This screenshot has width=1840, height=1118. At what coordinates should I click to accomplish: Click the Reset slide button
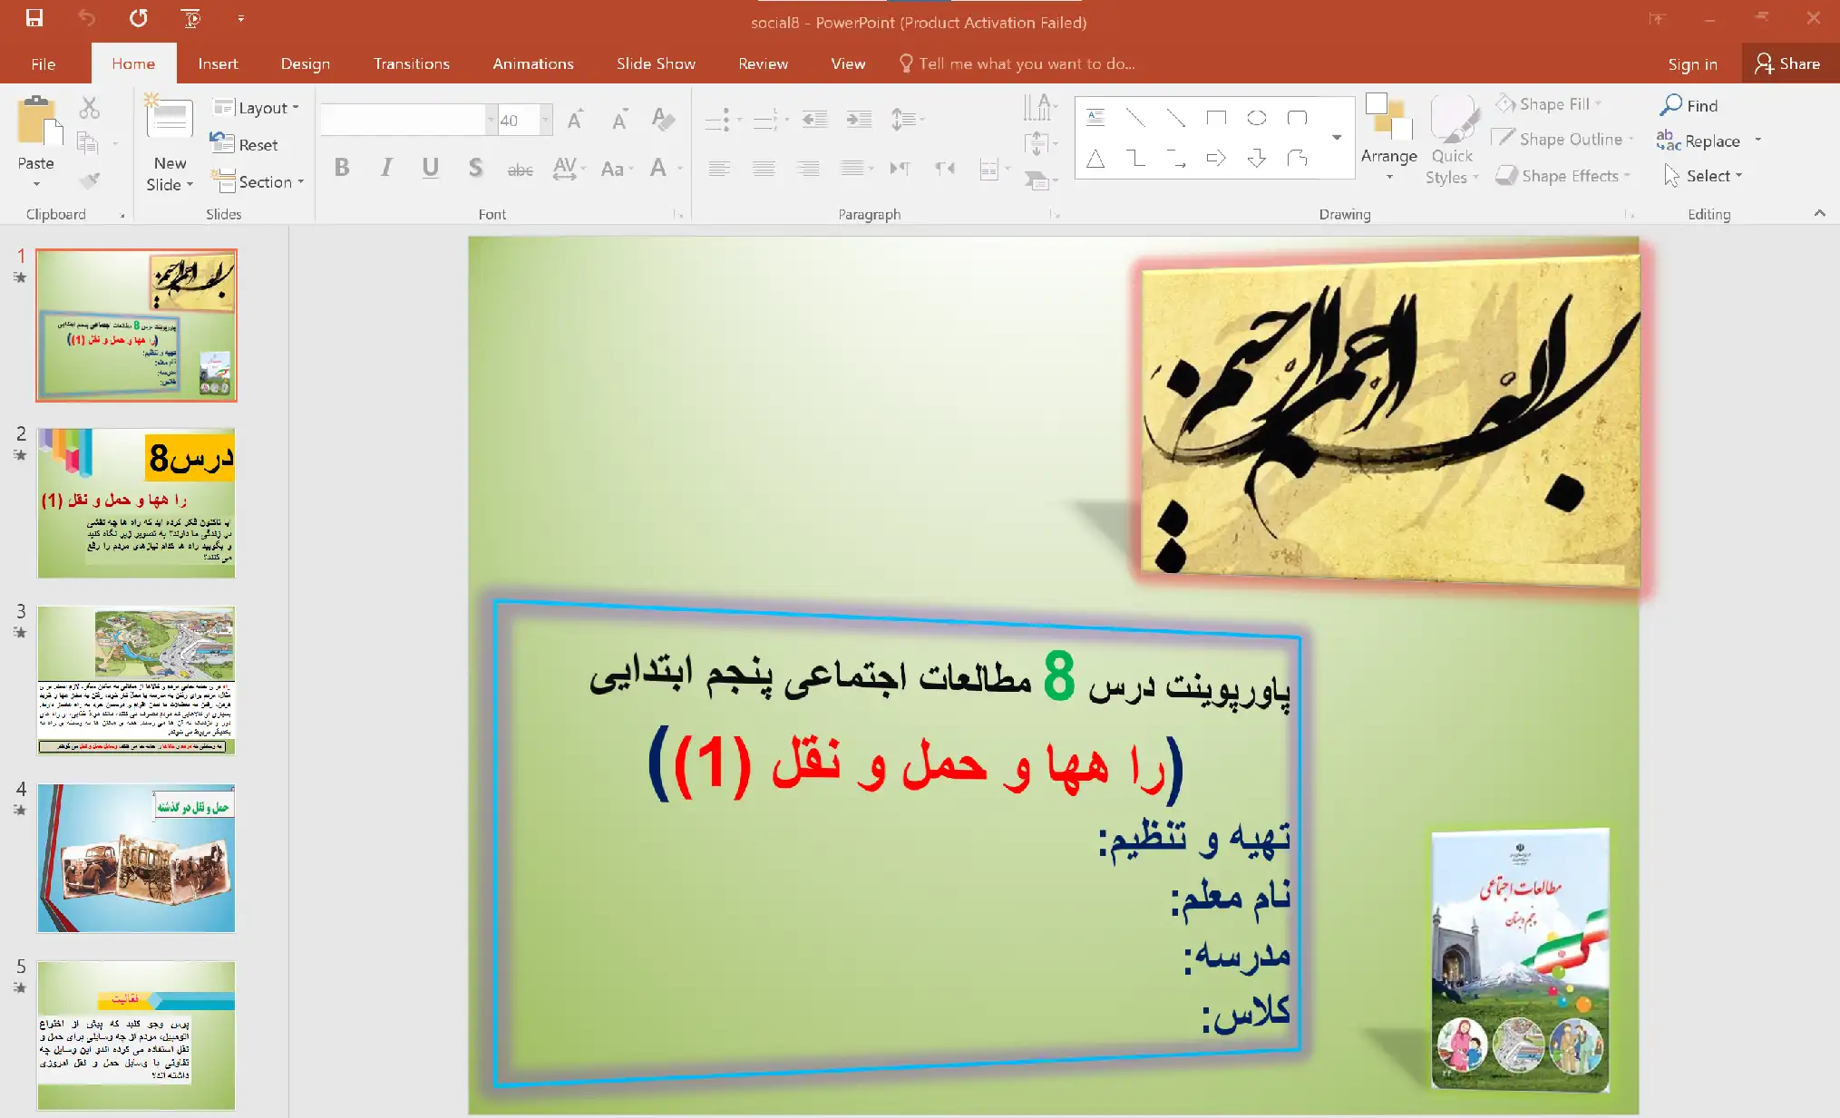pyautogui.click(x=247, y=144)
